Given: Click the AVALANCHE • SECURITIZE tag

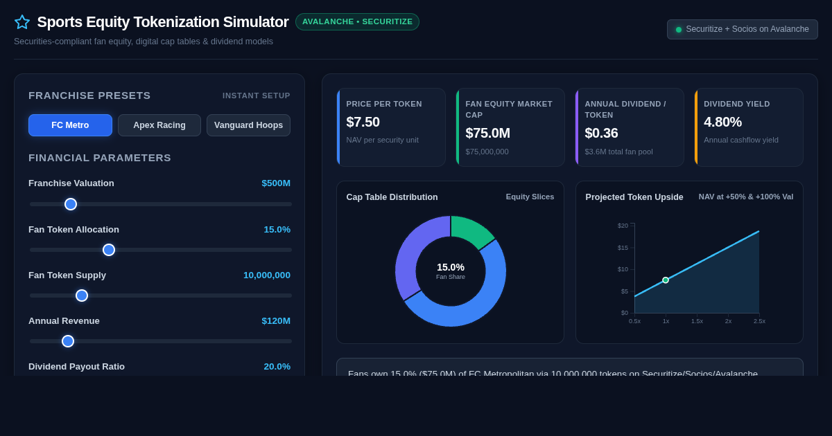Looking at the screenshot, I should click(357, 21).
